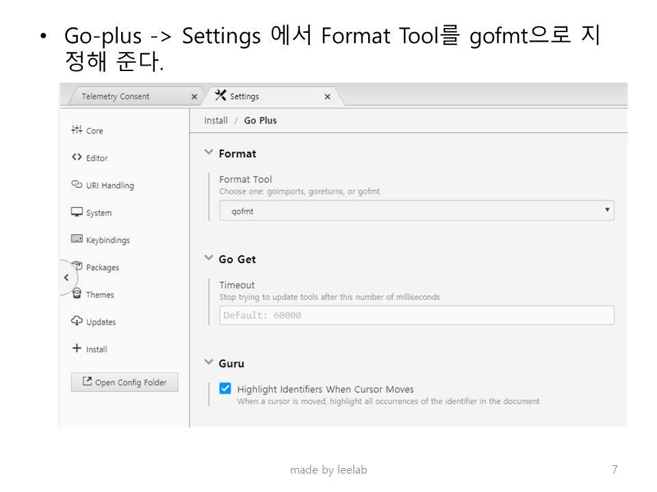Viewport: 657px width, 492px height.
Task: Collapse the side panel with the left chevron
Action: point(66,277)
